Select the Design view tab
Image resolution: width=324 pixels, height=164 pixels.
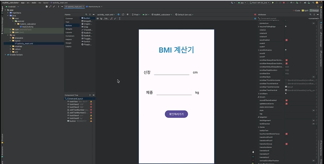314,10
